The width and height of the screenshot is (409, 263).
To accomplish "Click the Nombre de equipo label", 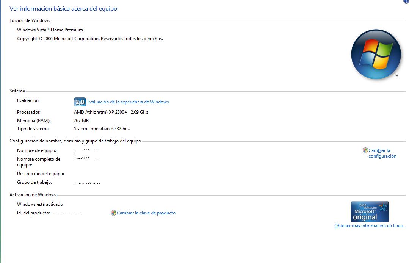I will [x=36, y=150].
